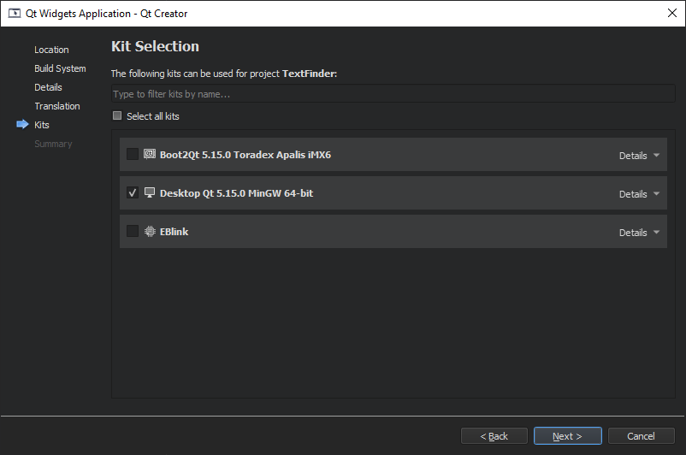This screenshot has height=455, width=686.
Task: Go to the Location wizard step
Action: (51, 50)
